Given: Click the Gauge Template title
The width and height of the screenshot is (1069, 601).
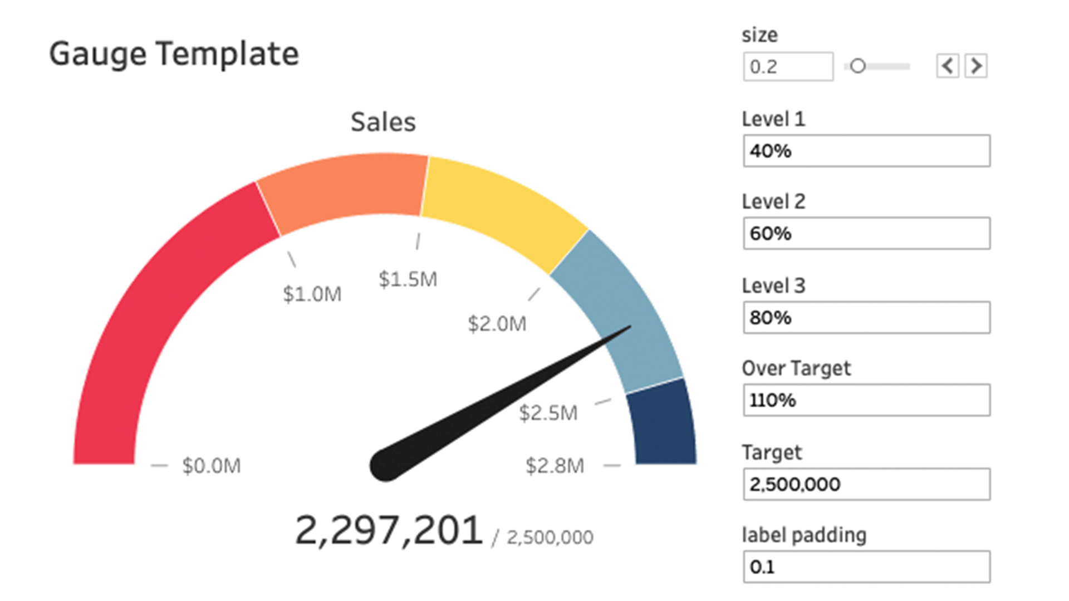Looking at the screenshot, I should point(174,54).
